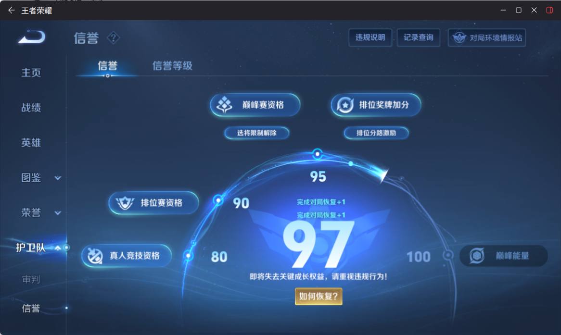Click the game logo above the sidebar
561x335 pixels.
(30, 37)
